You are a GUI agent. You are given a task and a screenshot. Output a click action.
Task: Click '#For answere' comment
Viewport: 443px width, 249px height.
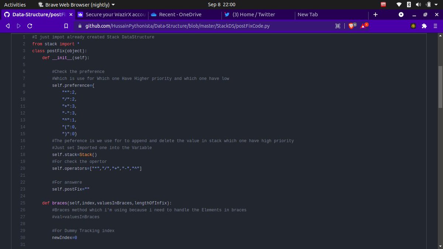(x=67, y=182)
